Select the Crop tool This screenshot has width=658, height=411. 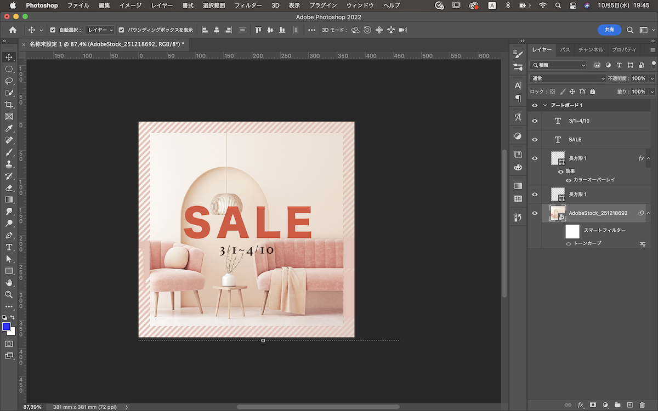[x=9, y=105]
